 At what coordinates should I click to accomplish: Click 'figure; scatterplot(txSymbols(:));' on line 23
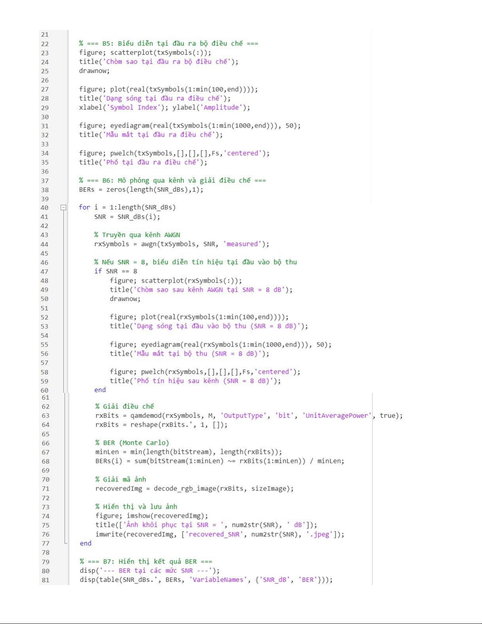pos(145,52)
